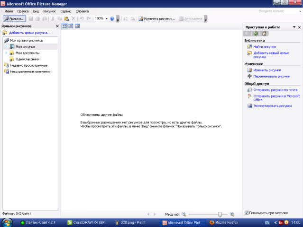
Task: Open the Windows Start button
Action: [x=7, y=223]
